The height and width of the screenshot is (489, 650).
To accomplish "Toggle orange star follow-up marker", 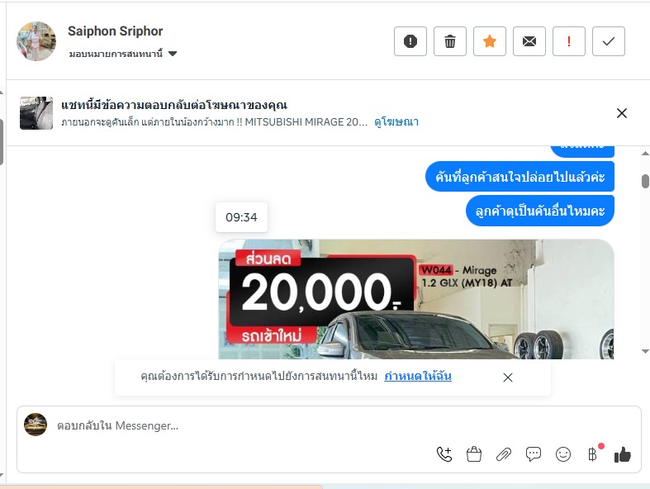I will [490, 41].
